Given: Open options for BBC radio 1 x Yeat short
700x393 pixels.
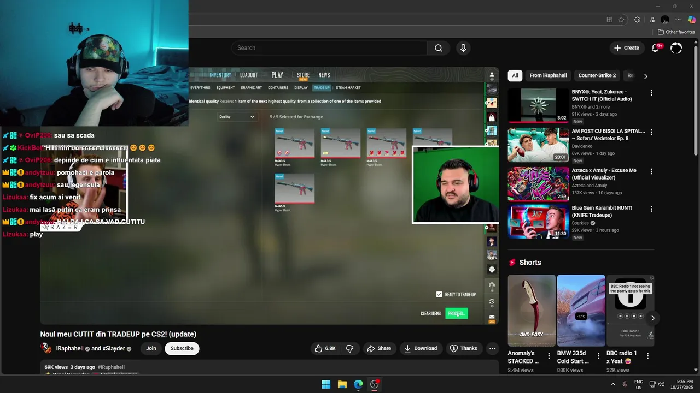Looking at the screenshot, I should [x=648, y=356].
